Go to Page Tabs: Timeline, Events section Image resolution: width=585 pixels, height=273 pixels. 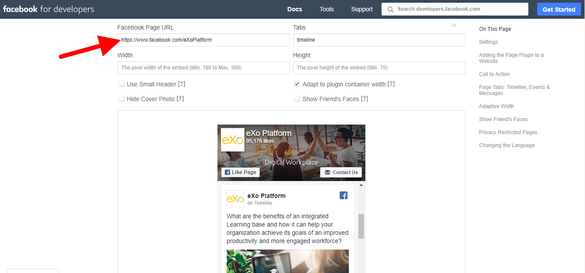tap(515, 90)
